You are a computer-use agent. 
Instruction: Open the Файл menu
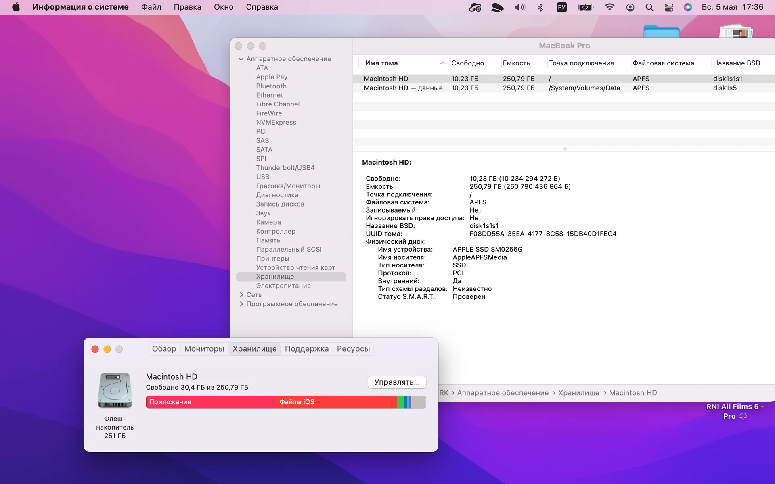[151, 7]
